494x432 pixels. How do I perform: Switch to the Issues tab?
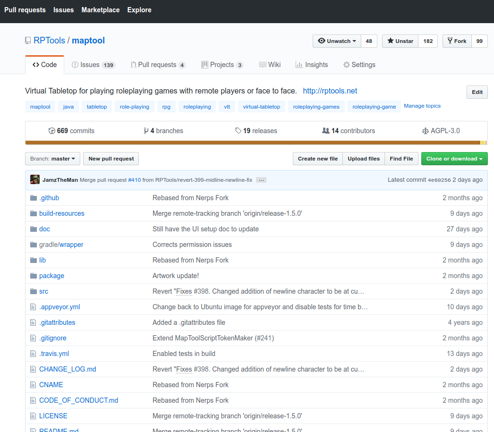pos(94,65)
